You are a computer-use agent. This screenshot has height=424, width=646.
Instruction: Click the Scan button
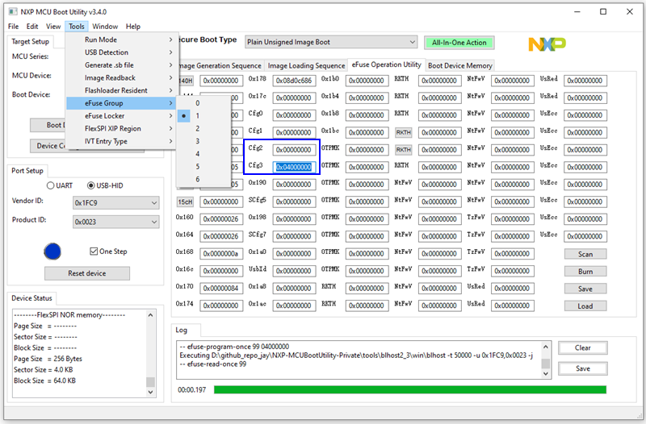[x=585, y=254]
